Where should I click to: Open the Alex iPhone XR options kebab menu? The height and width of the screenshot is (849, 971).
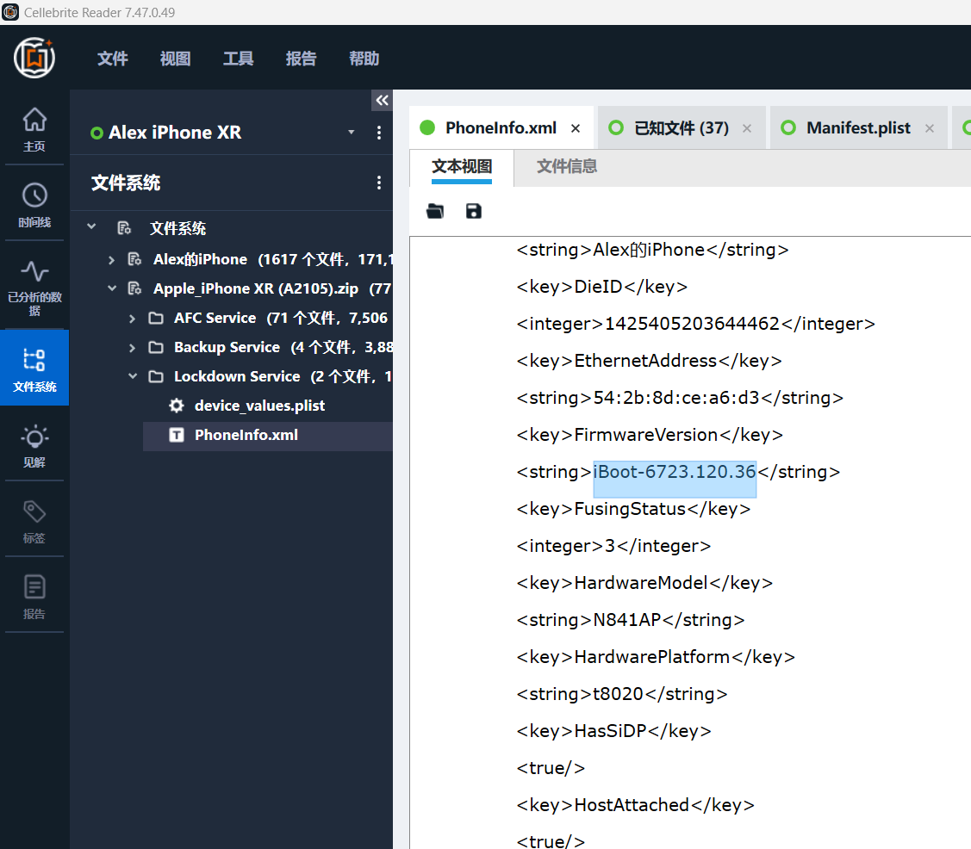pos(379,133)
